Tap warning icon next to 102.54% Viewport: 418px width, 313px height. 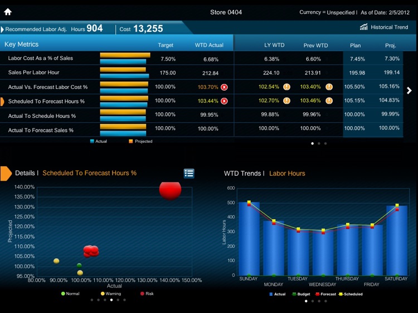[x=286, y=87]
